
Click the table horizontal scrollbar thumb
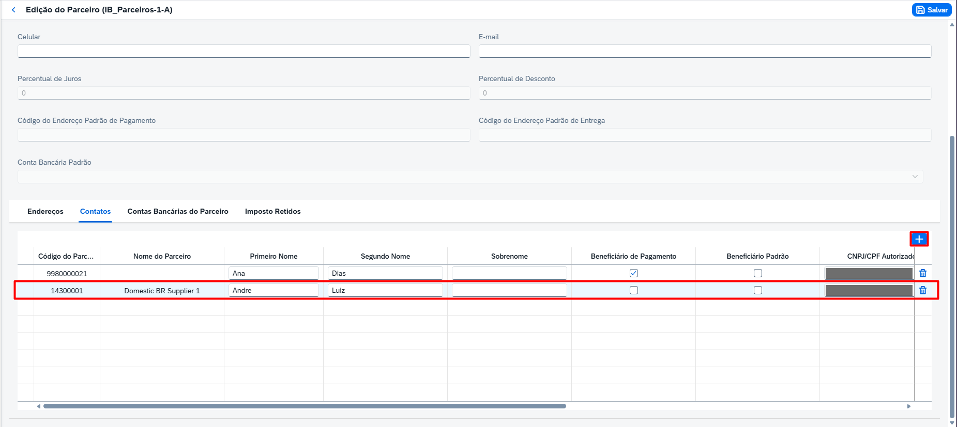[x=305, y=406]
